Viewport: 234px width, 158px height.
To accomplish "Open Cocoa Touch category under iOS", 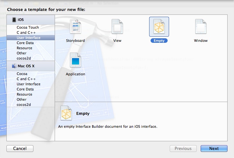I will (28, 27).
